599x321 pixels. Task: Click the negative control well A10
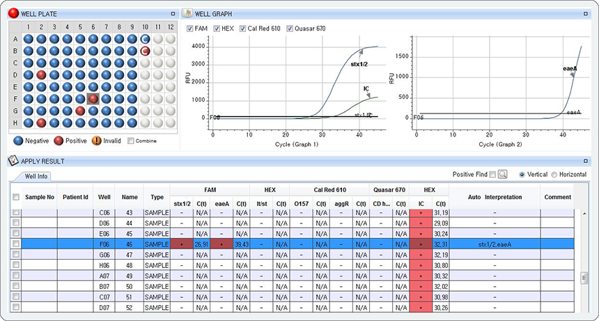pyautogui.click(x=145, y=39)
